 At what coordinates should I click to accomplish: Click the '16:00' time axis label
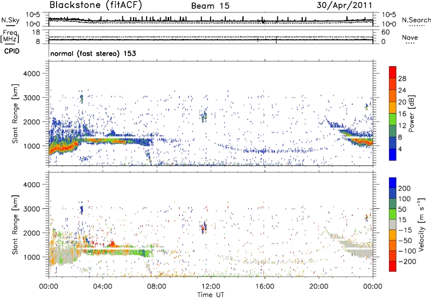[x=265, y=287]
